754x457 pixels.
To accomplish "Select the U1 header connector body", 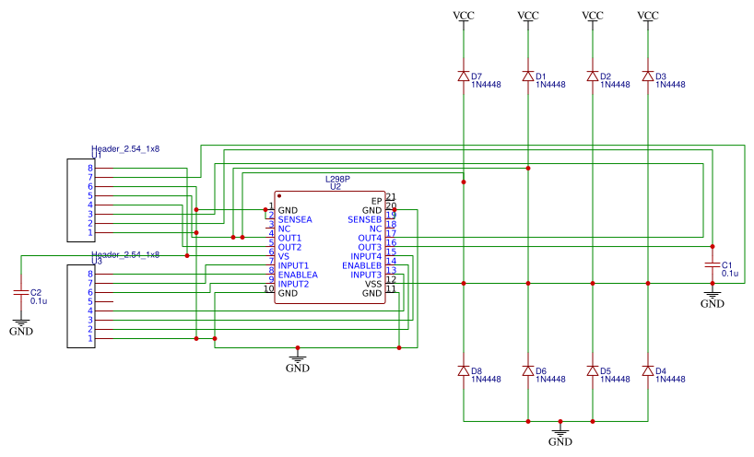I will [x=81, y=200].
